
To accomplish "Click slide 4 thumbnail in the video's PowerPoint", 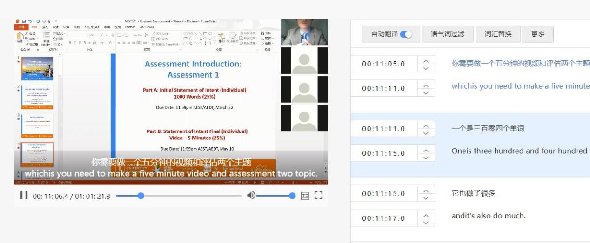I will [x=37, y=154].
